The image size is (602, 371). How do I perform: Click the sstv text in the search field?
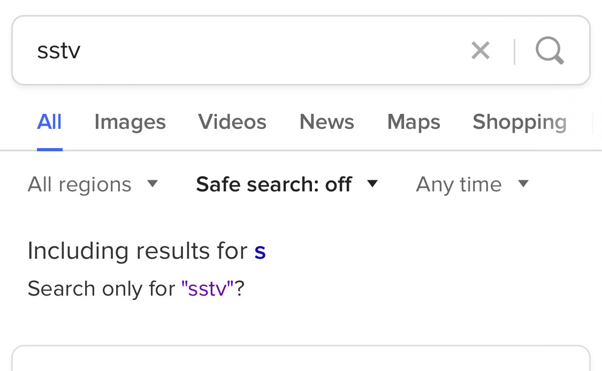point(59,51)
